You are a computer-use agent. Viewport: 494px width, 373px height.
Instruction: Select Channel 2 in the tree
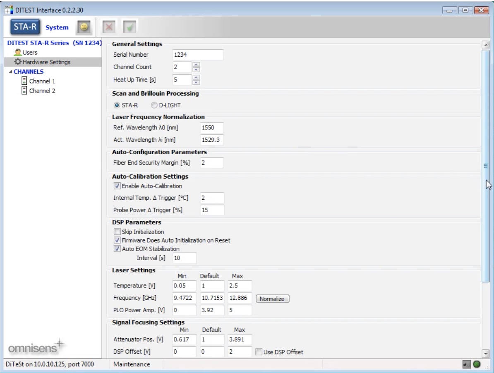tap(42, 91)
